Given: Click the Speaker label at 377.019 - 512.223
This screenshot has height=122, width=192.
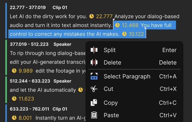Looking at the screenshot, I should tap(62, 44).
